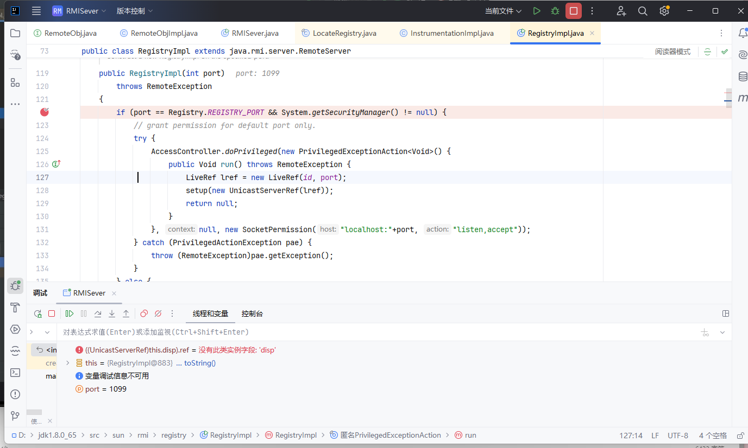
Task: Click the toString() link for 'this'
Action: point(200,363)
